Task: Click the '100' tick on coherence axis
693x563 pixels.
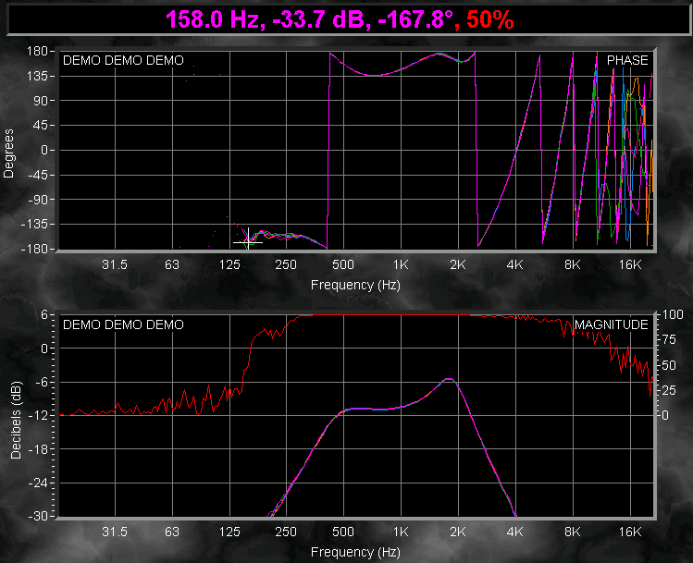Action: tap(673, 314)
